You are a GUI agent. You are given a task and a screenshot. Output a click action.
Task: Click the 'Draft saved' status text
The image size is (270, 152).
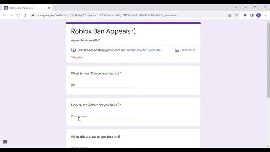point(189,50)
